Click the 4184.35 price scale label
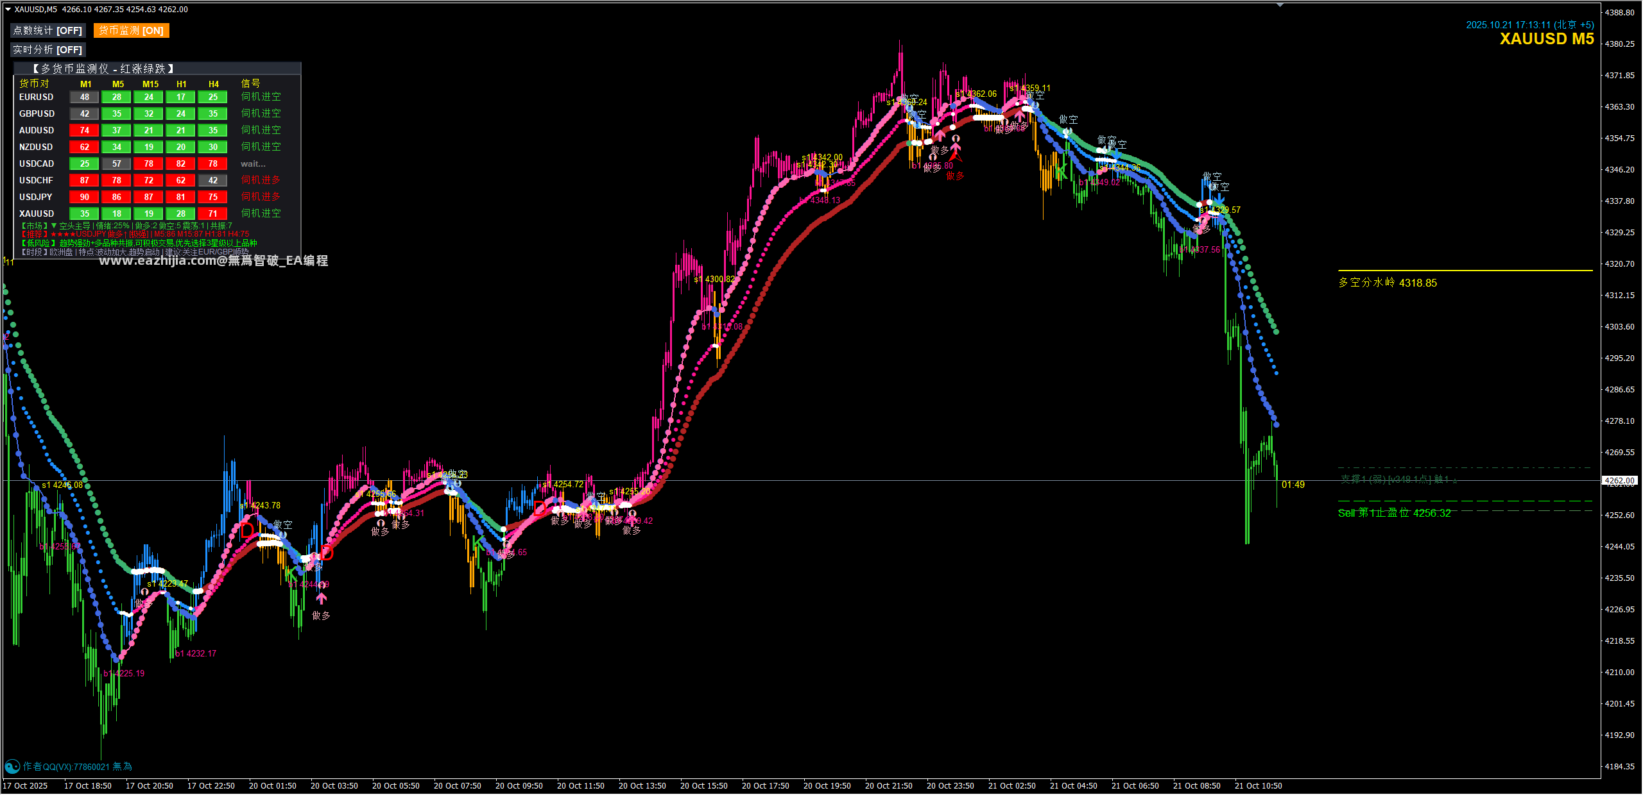The image size is (1643, 795). coord(1620,767)
